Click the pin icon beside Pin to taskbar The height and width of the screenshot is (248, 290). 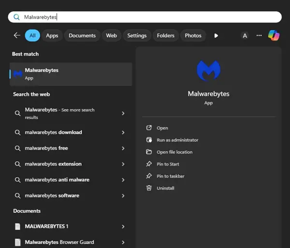click(149, 176)
